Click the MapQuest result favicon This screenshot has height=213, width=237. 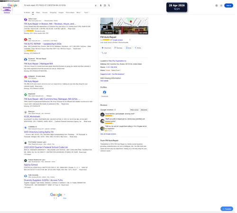(x=26, y=95)
